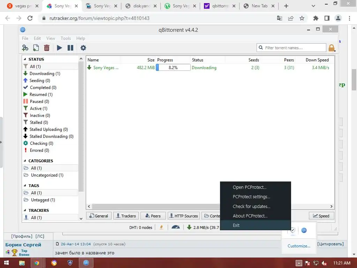Click qBittorrent icon in tray popup
Viewport: 357px width, 268px height.
coord(304,230)
